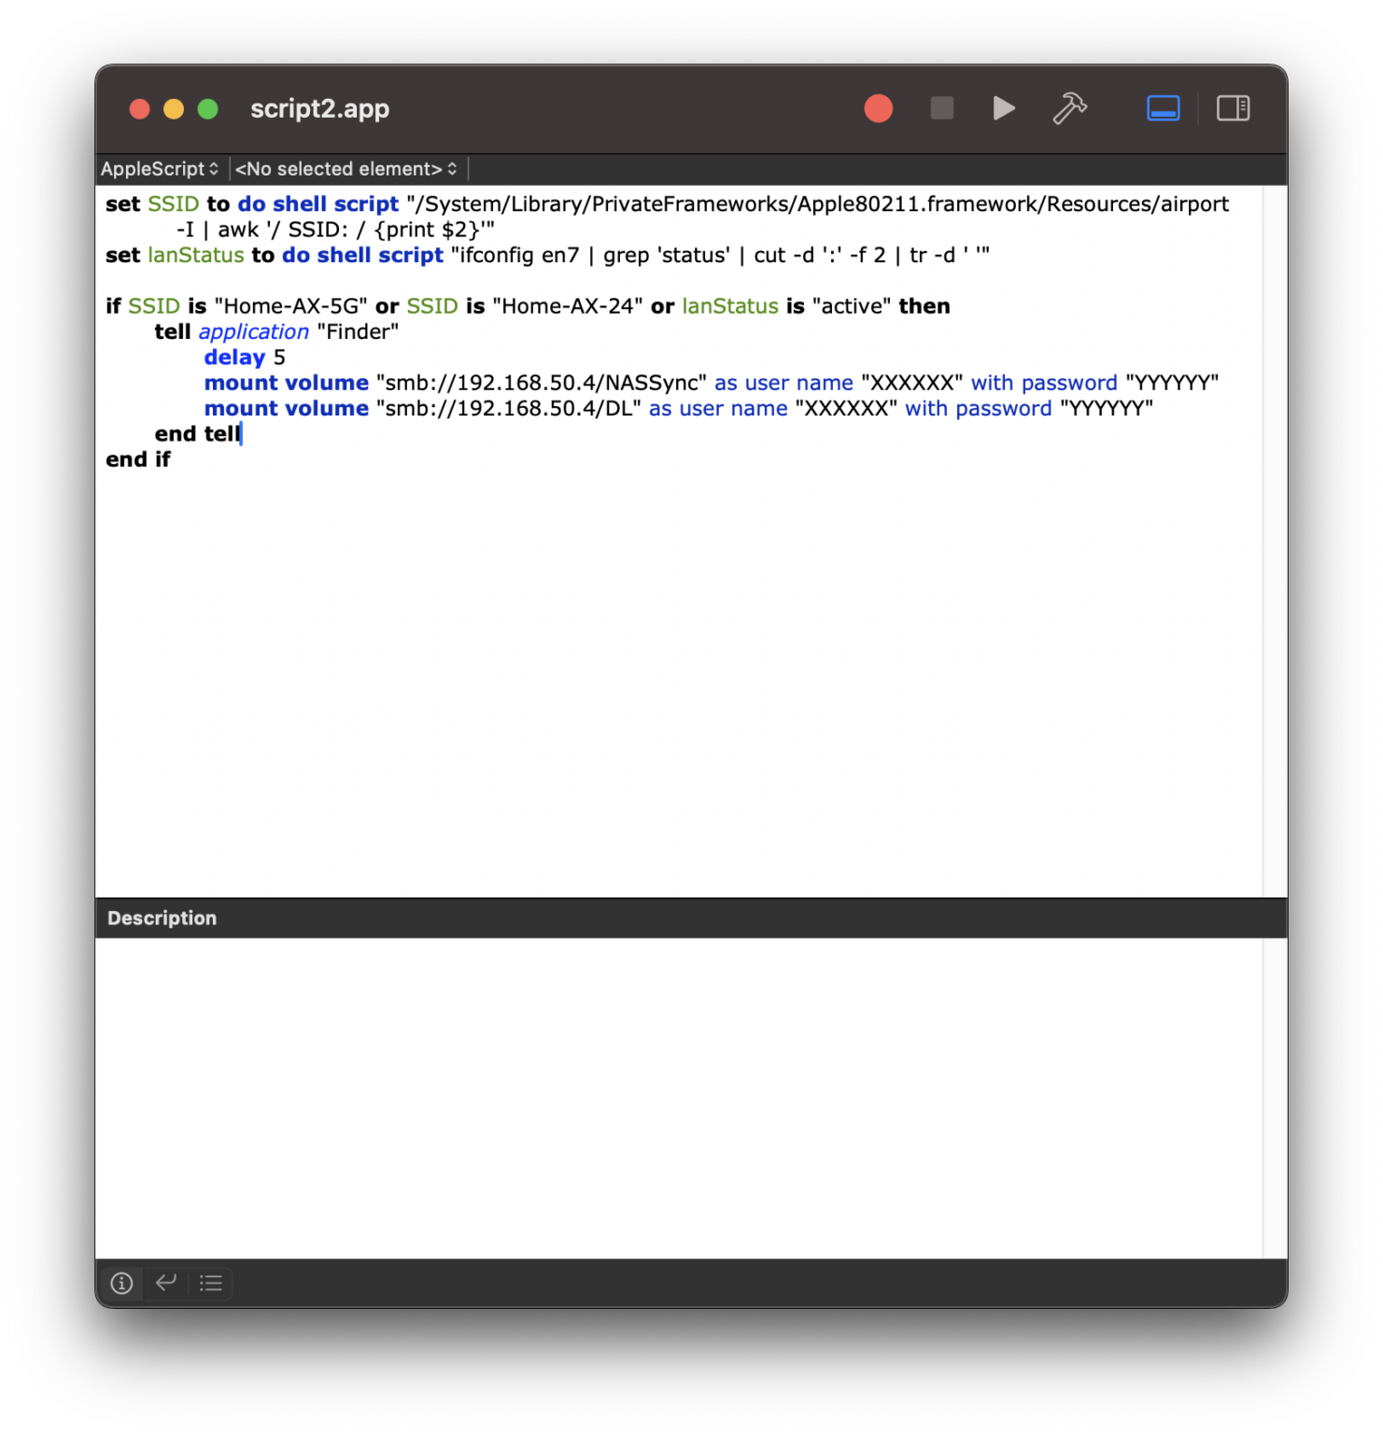Click the "Home-AX-5G" string
Image resolution: width=1383 pixels, height=1434 pixels.
(x=290, y=306)
